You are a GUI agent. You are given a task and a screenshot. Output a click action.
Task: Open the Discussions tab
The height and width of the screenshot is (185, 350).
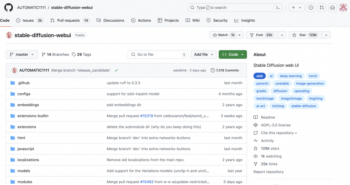110,20
